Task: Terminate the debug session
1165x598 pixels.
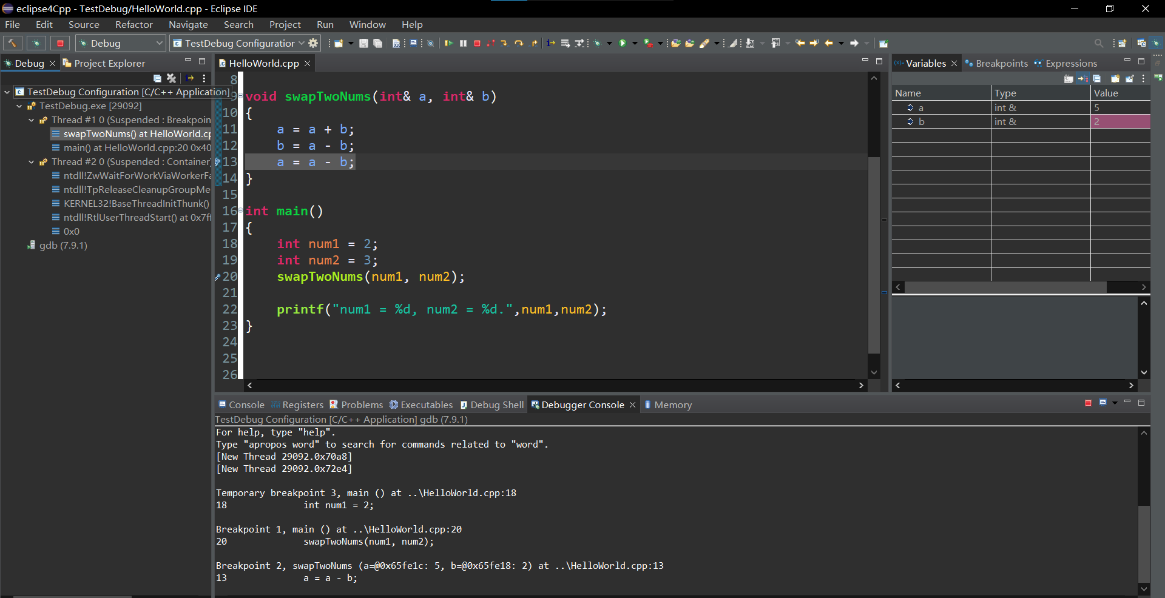Action: point(478,43)
